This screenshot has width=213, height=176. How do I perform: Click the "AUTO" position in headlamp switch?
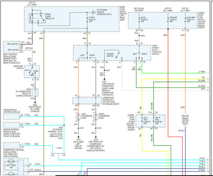coord(27,70)
